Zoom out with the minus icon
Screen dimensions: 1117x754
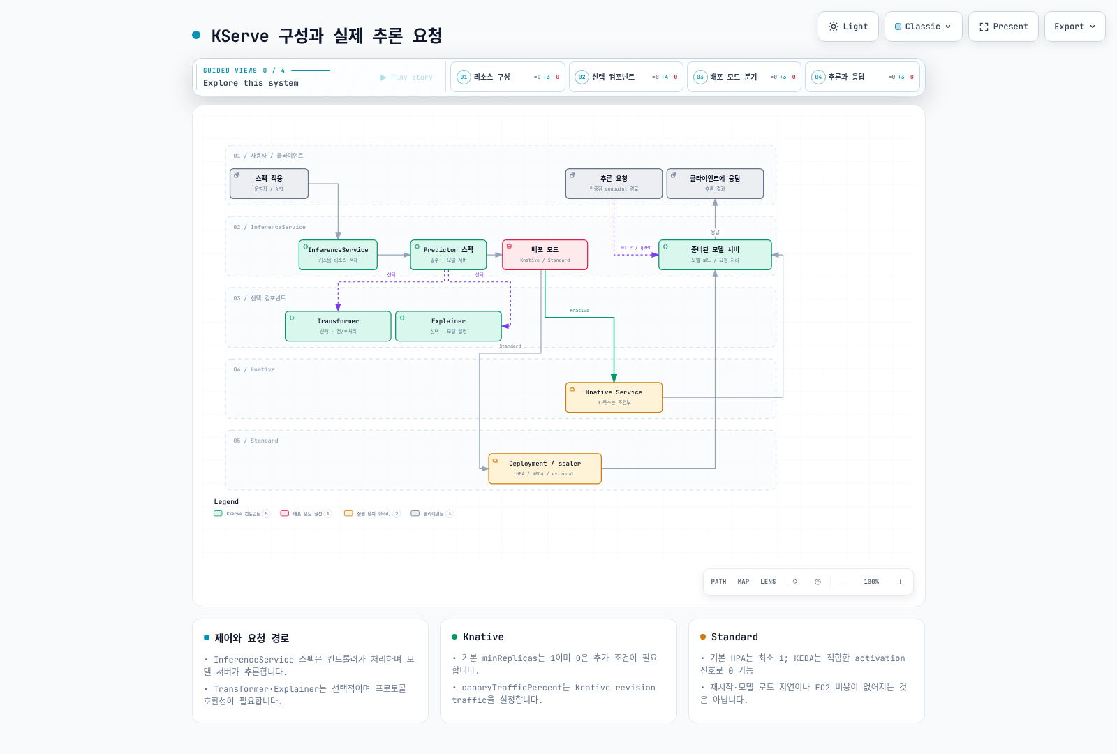tap(843, 582)
